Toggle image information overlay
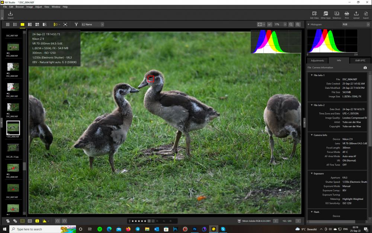This screenshot has width=372, height=233. [x=37, y=221]
